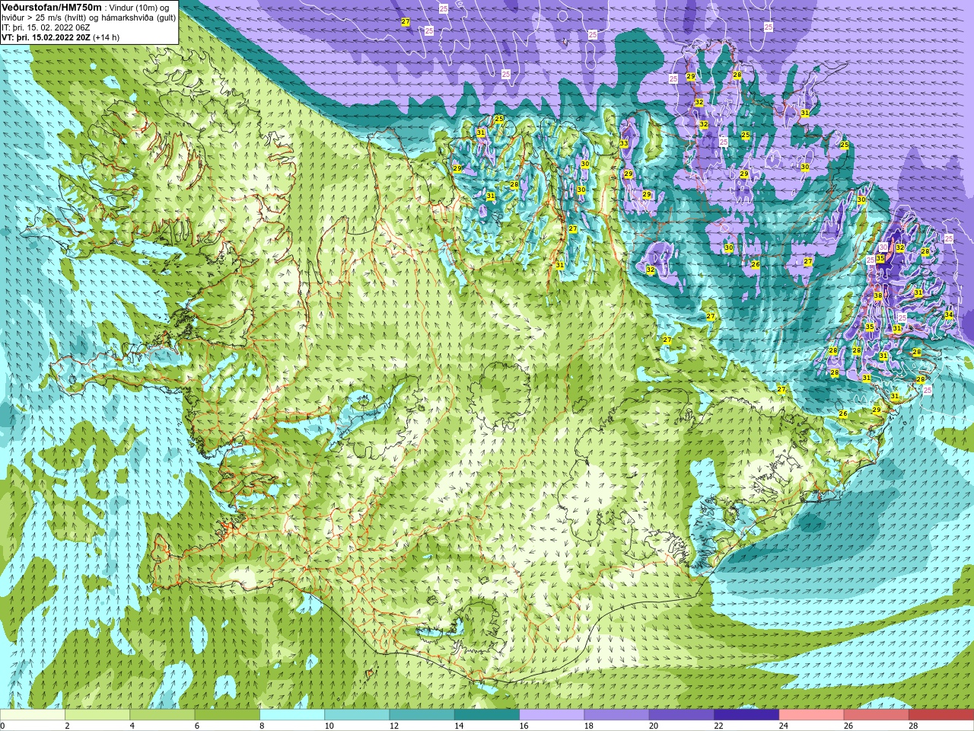Select the 26–28 m/s salmon legend swatch

coord(876,715)
